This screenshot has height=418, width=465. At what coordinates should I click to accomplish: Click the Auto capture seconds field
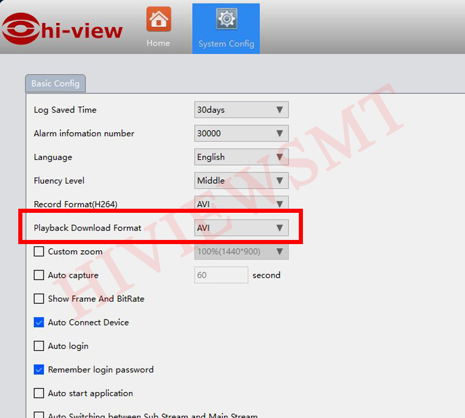coord(221,275)
